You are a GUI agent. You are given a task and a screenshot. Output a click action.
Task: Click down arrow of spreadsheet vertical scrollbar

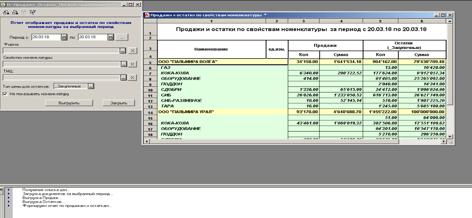[x=450, y=136]
